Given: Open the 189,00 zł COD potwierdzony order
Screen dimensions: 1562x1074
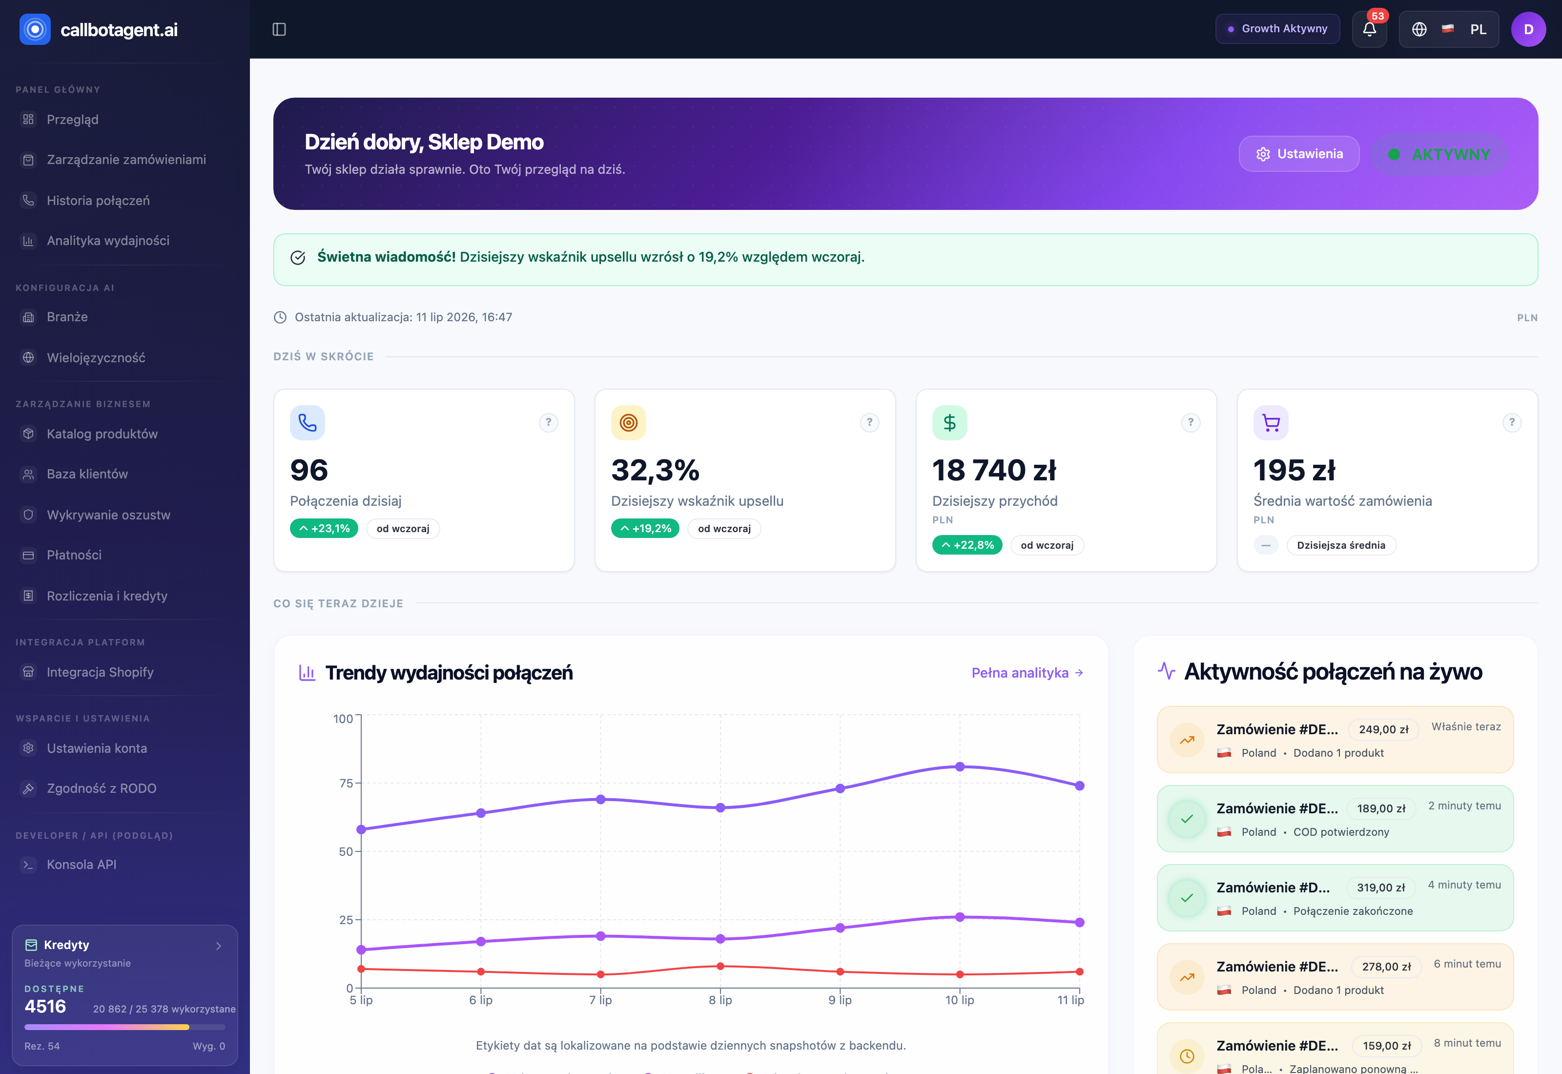Looking at the screenshot, I should pyautogui.click(x=1335, y=819).
